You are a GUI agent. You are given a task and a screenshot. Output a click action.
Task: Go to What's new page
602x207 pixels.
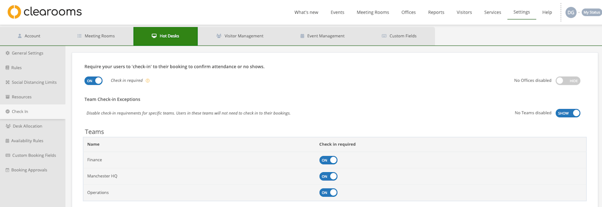click(x=306, y=12)
